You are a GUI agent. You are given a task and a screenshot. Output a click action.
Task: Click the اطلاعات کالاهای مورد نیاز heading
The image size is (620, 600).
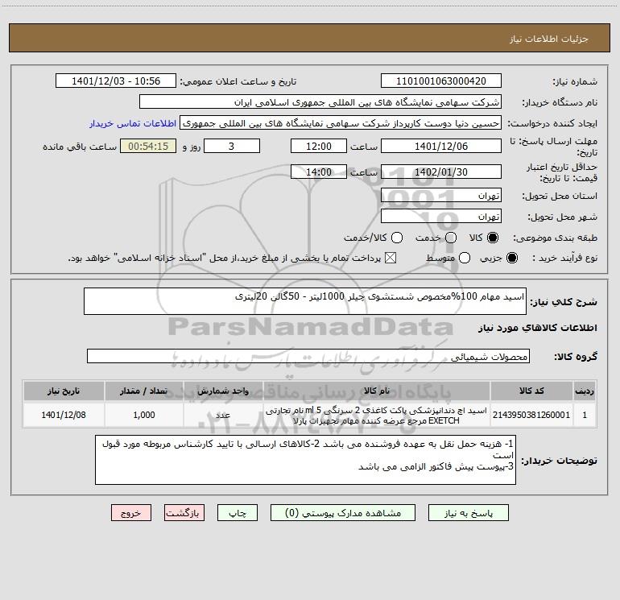[x=537, y=328]
